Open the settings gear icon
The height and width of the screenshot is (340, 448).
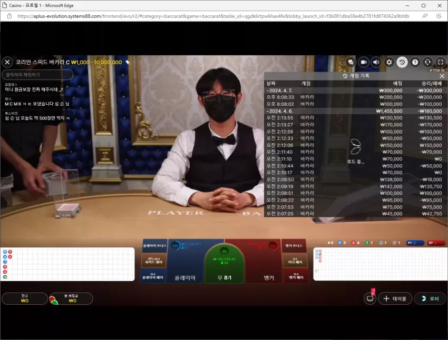coord(389,62)
